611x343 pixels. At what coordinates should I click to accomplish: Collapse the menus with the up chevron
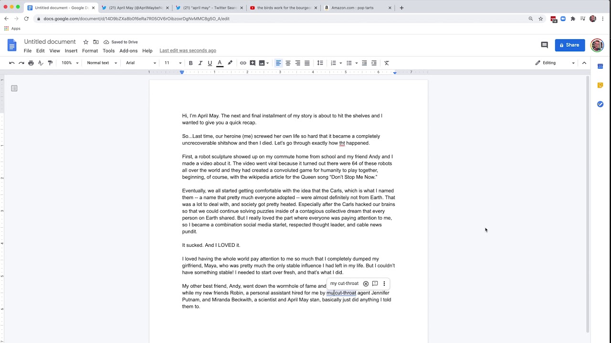tap(584, 63)
